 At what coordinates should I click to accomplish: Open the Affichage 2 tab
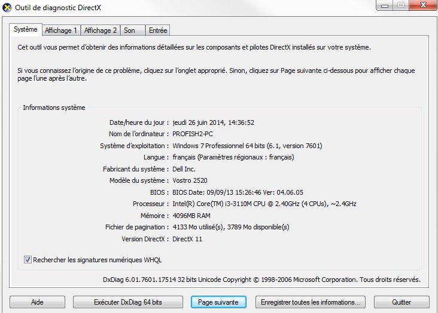click(101, 30)
